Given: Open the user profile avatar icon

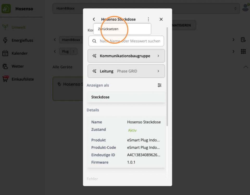Looking at the screenshot, I should pos(246,8).
